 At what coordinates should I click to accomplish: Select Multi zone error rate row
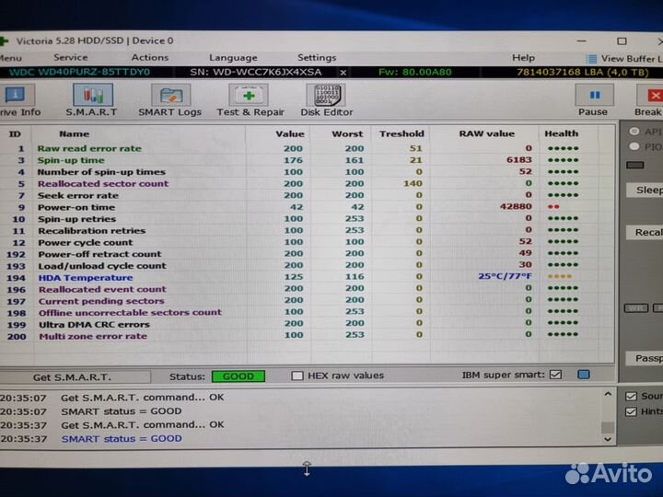[x=307, y=336]
